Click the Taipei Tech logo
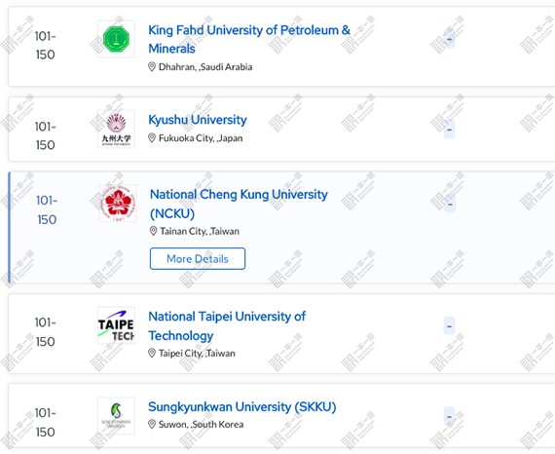The image size is (555, 454). click(x=116, y=325)
